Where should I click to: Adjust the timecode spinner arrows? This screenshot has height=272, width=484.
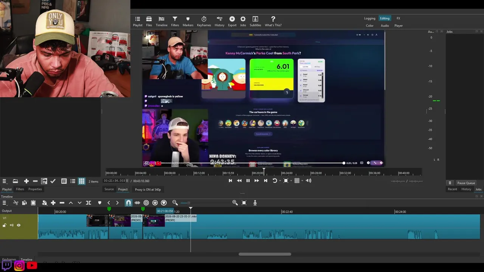[x=127, y=181]
